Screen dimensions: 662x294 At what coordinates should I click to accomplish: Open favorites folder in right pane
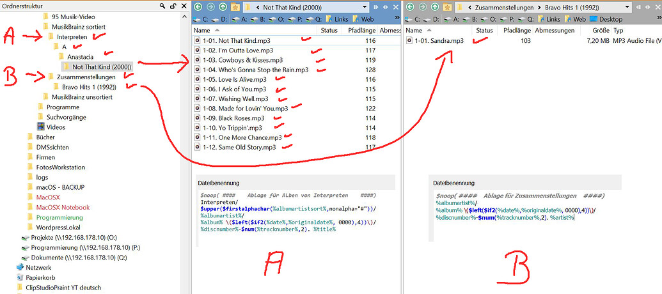click(x=446, y=7)
